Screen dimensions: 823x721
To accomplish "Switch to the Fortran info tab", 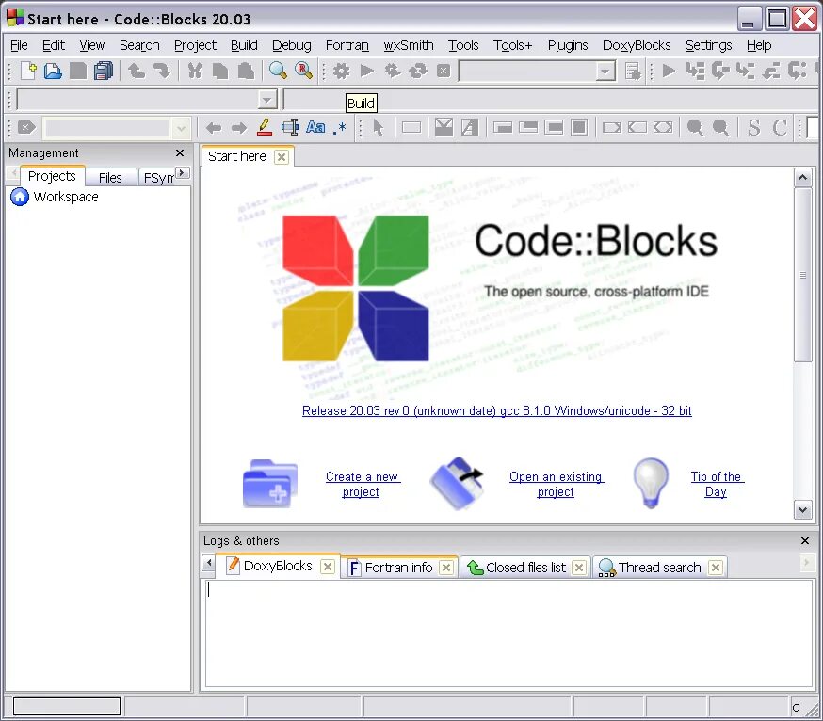I will pyautogui.click(x=398, y=568).
